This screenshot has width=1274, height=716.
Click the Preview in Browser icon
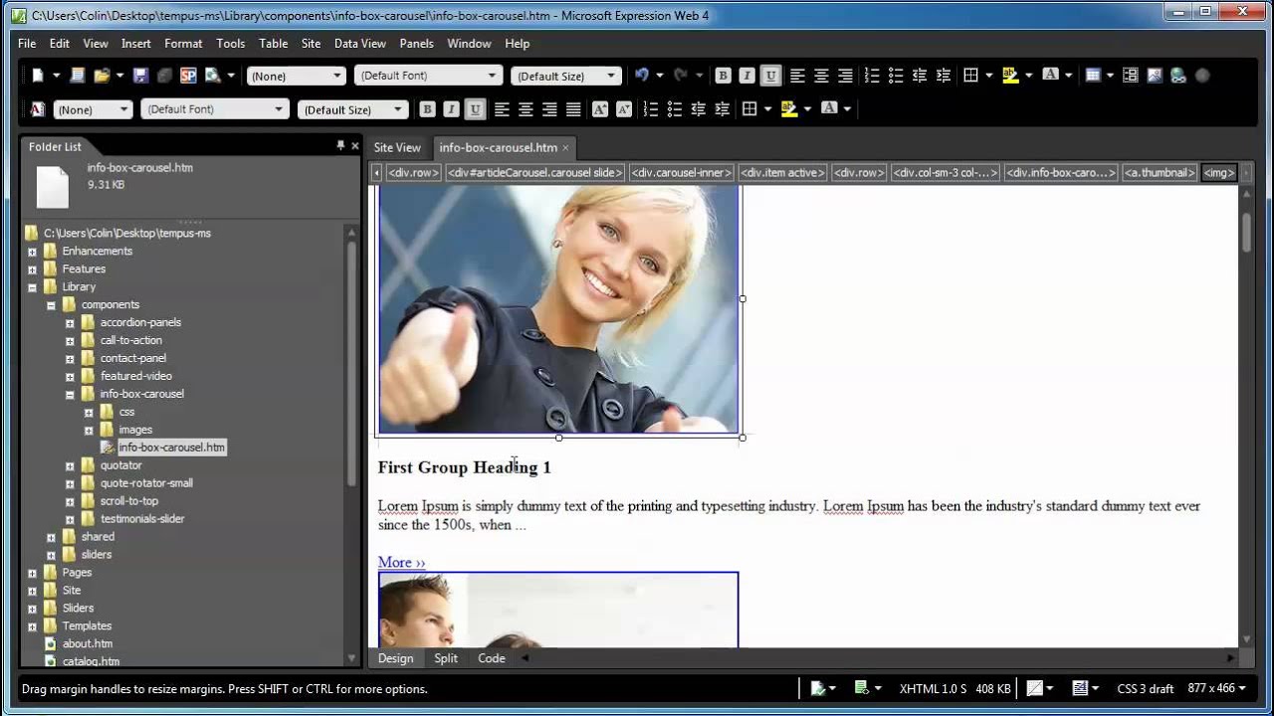(x=212, y=76)
